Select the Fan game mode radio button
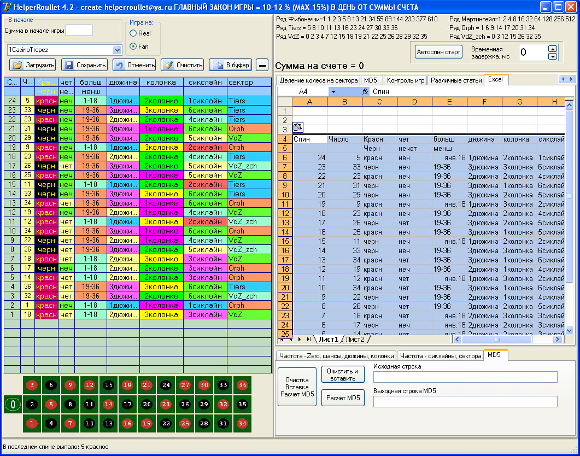The height and width of the screenshot is (456, 580). pyautogui.click(x=133, y=46)
